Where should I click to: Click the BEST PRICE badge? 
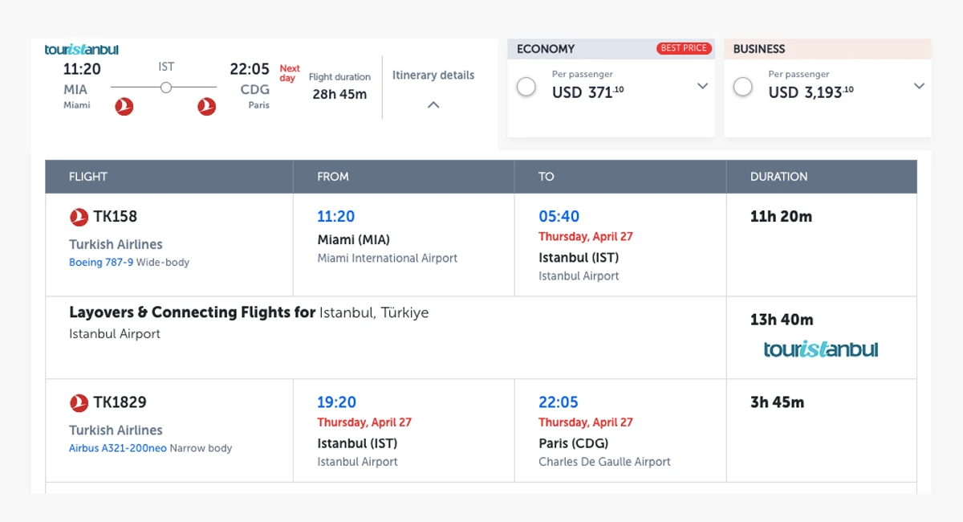(x=684, y=48)
